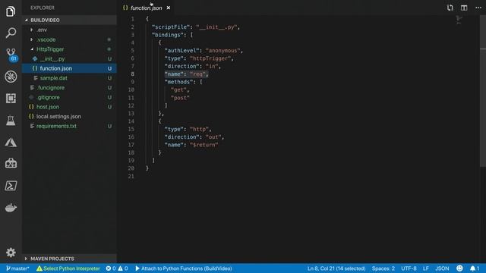
Task: Click the minimap code preview
Action: 459,20
